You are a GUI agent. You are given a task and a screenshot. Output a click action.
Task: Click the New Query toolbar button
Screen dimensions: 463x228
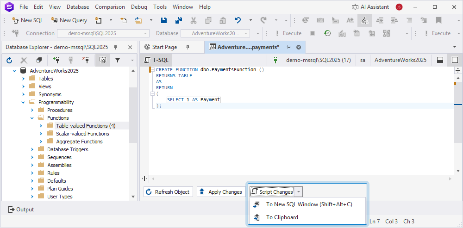click(x=69, y=20)
